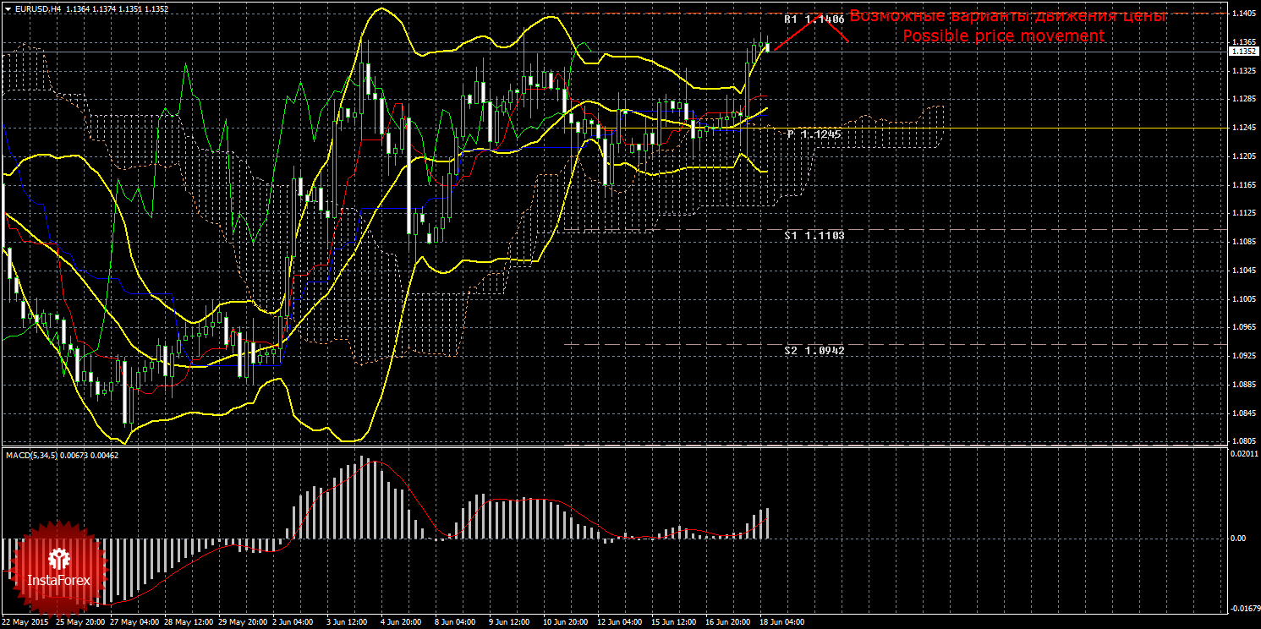Click the '22 May 2015' date label
The image size is (1261, 629).
[27, 622]
